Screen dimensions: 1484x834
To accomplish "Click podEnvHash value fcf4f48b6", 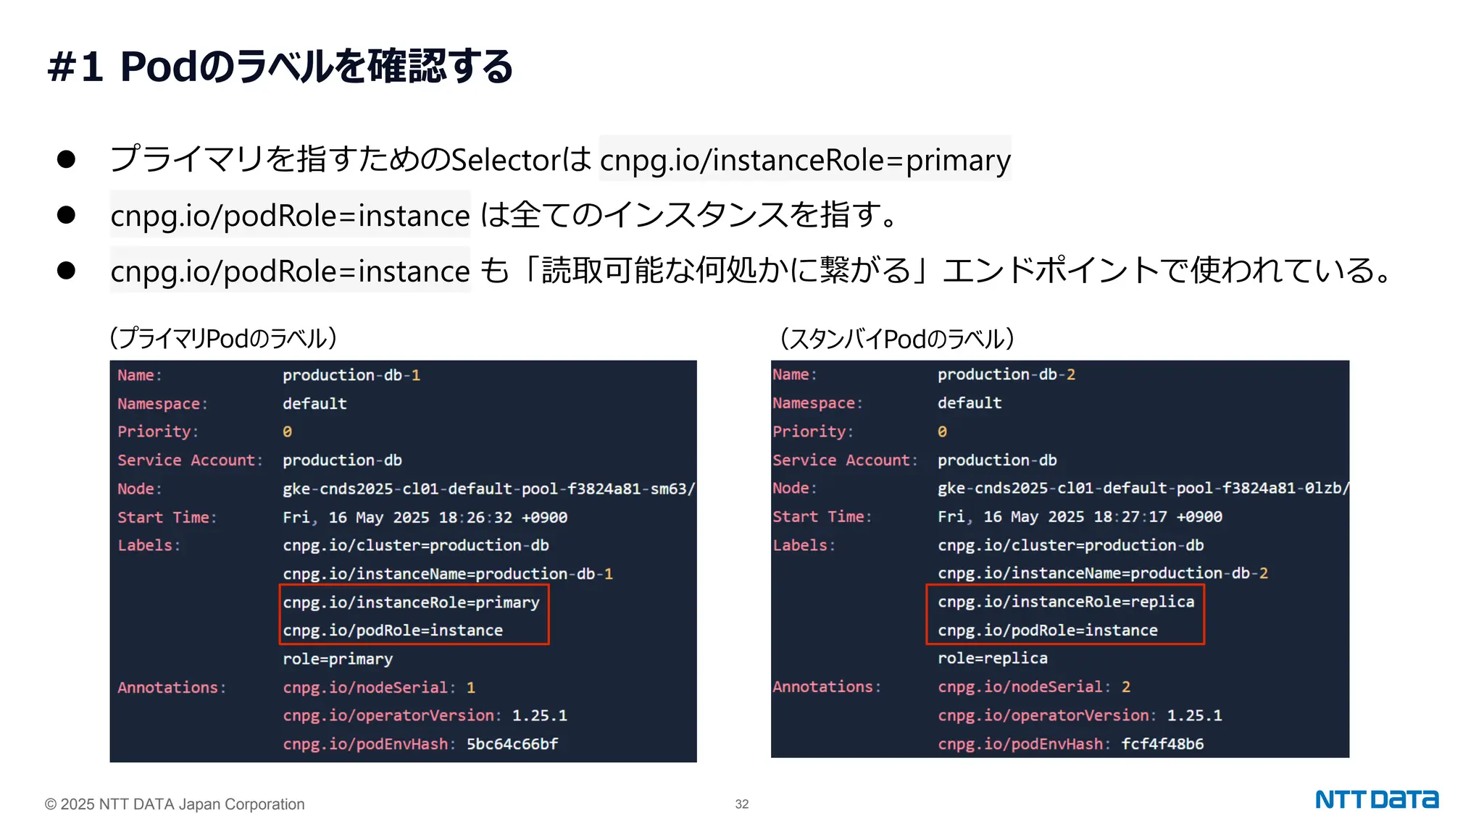I will click(1162, 744).
